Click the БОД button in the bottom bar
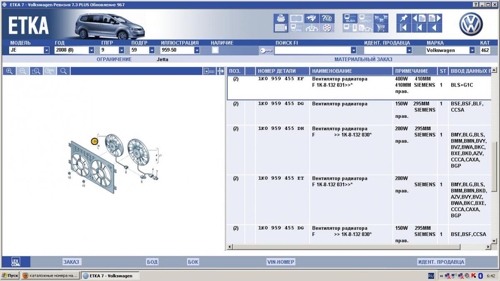The image size is (500, 281). [152, 262]
